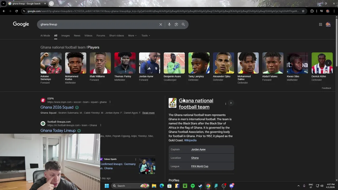Image resolution: width=338 pixels, height=190 pixels.
Task: Select Abdul Fatawu player card
Action: click(273, 67)
